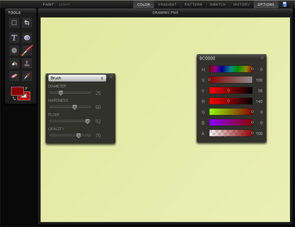Close the Brush options panel
The image size is (295, 227).
tap(111, 77)
